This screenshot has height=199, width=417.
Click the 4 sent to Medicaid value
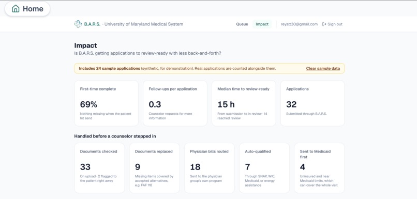point(302,167)
